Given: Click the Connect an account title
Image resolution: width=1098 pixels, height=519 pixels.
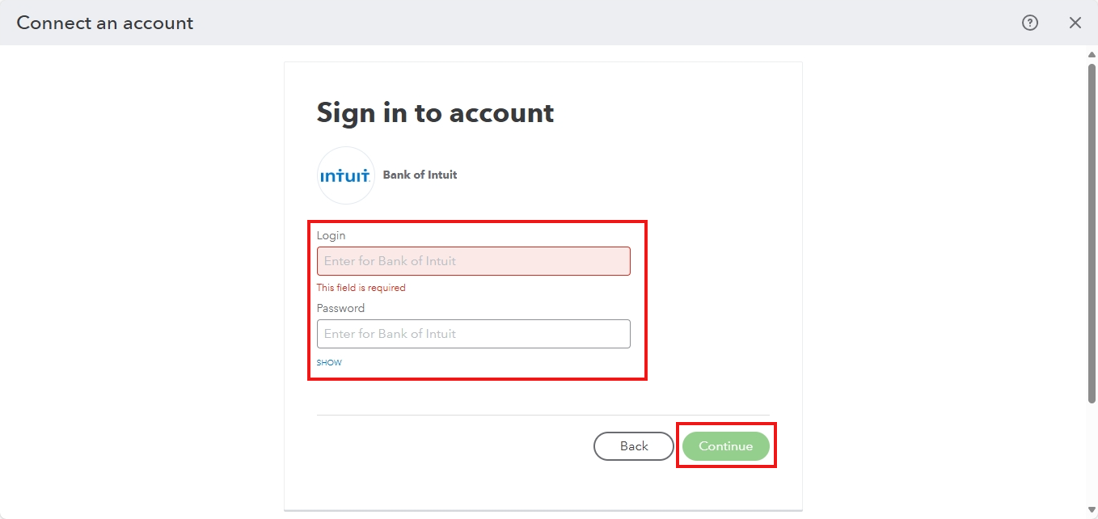Looking at the screenshot, I should point(105,23).
